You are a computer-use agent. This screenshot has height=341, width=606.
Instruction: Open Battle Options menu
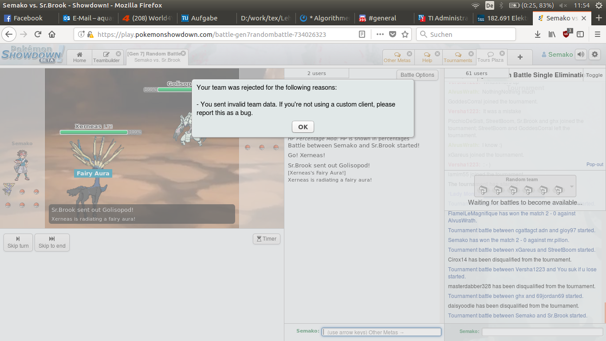coord(417,75)
